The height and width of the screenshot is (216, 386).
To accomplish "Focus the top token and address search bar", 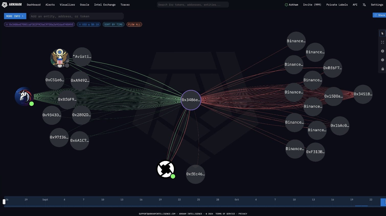I will 193,5.
